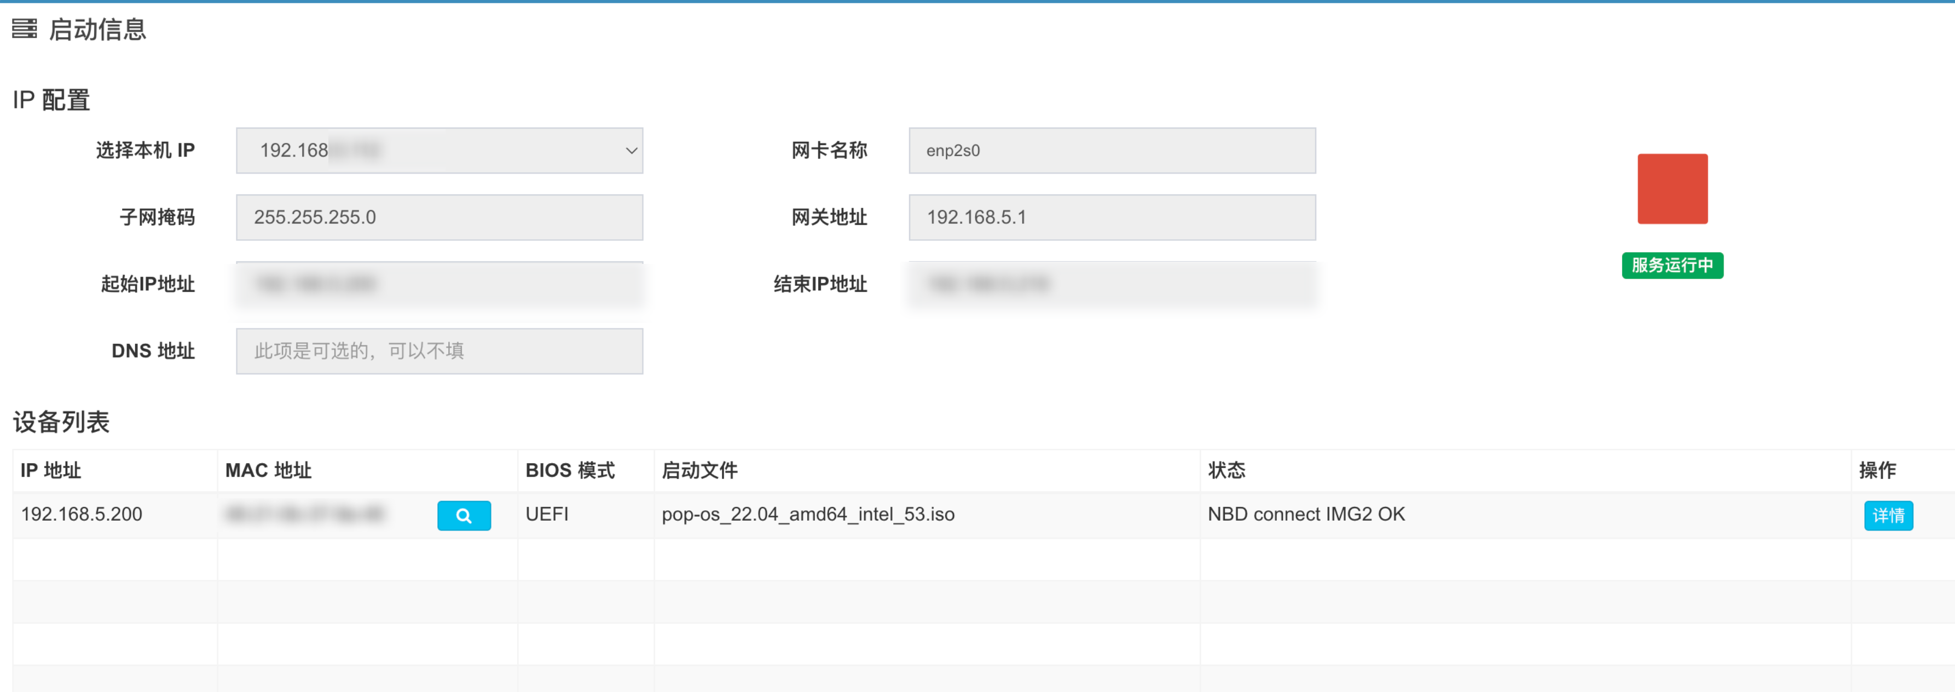Screen dimensions: 1955x692
Task: Click the MAC 地址 column header
Action: coord(268,470)
